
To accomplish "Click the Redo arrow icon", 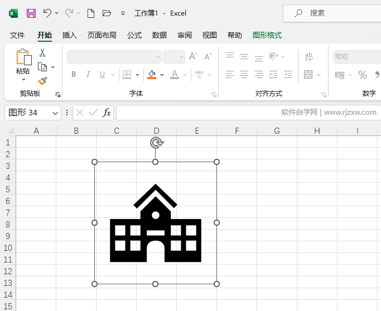I will point(69,13).
